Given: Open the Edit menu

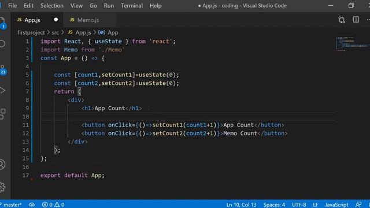Looking at the screenshot, I should [x=28, y=6].
